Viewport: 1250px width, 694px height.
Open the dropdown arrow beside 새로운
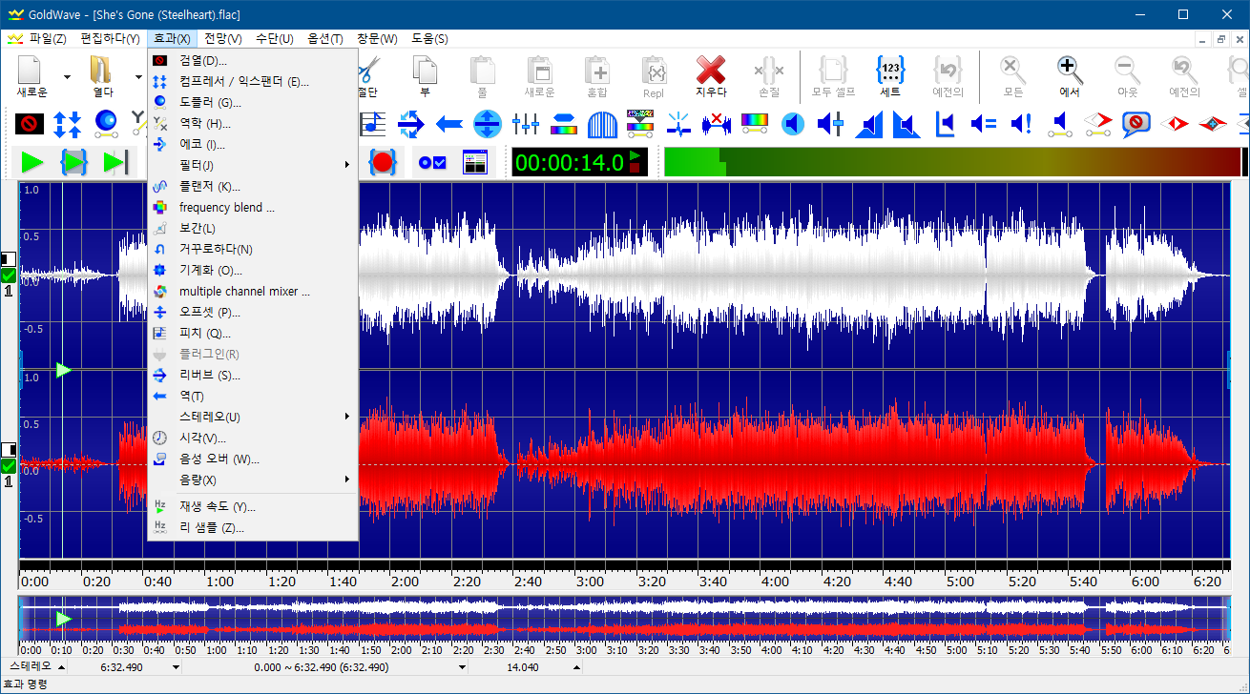[67, 76]
